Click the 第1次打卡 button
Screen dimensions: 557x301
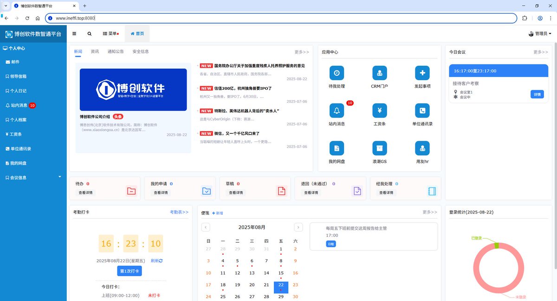point(130,271)
